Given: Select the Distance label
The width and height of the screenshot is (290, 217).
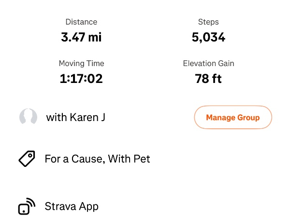Looking at the screenshot, I should click(81, 22).
